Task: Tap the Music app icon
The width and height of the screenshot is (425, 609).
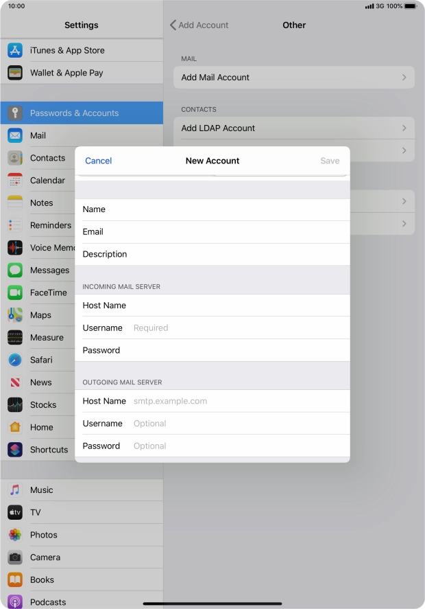Action: coord(15,490)
